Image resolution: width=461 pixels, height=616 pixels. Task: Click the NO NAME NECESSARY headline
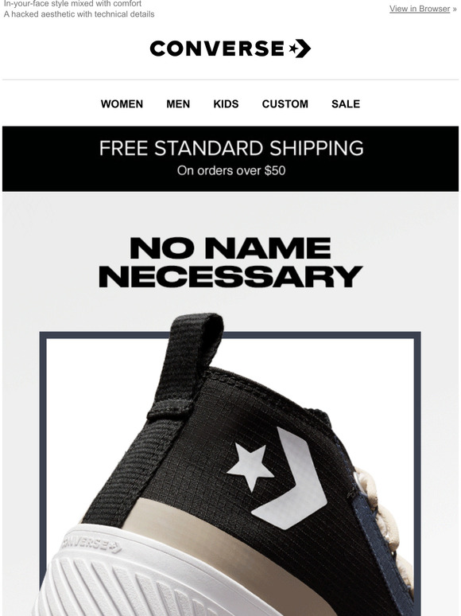230,263
